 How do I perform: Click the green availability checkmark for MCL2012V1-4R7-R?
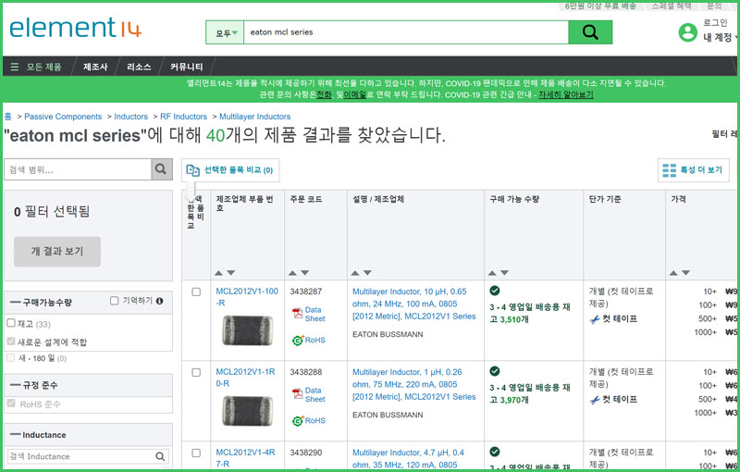coord(495,452)
